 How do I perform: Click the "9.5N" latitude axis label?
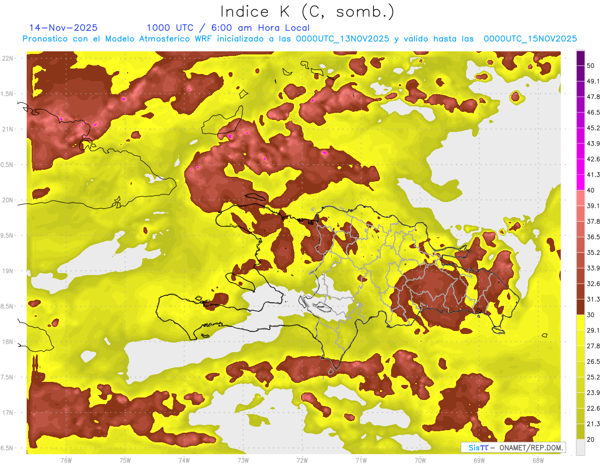(8, 236)
